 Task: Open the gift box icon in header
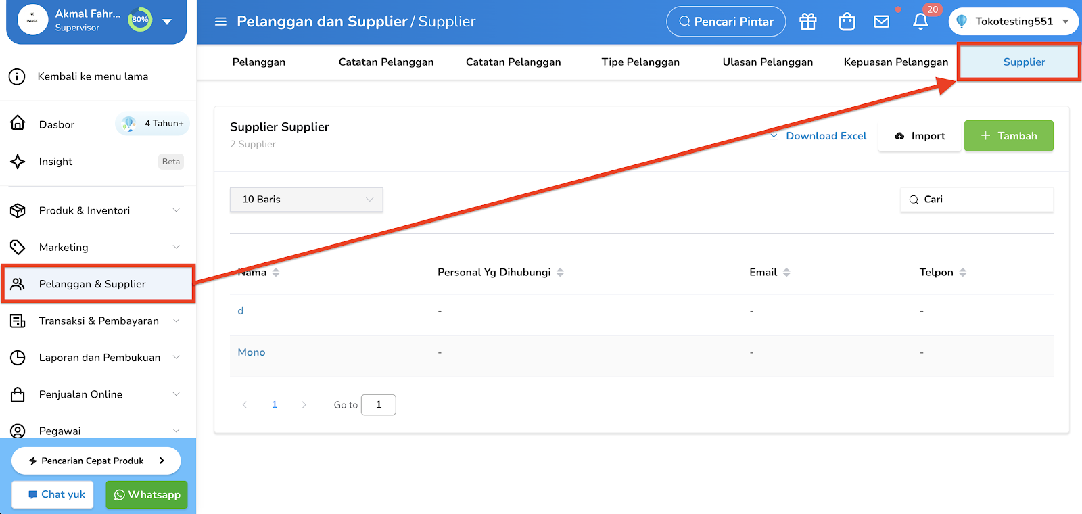pyautogui.click(x=808, y=22)
